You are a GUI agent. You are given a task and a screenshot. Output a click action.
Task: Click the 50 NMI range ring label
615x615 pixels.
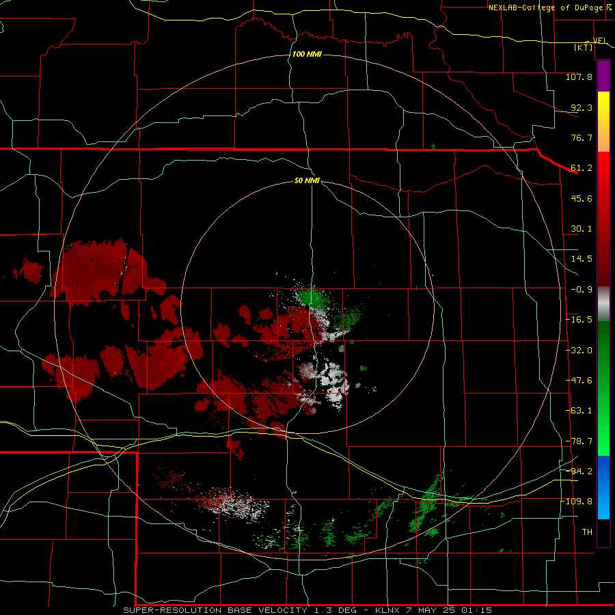[307, 181]
